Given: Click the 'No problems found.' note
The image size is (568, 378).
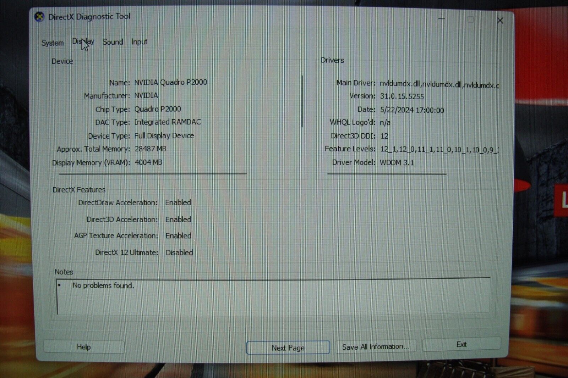Looking at the screenshot, I should 103,285.
